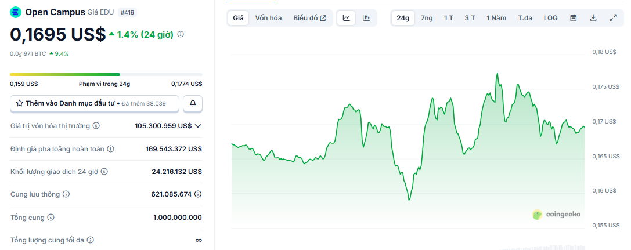Viewport: 631px width, 250px height.
Task: Download the chart data
Action: [x=593, y=17]
